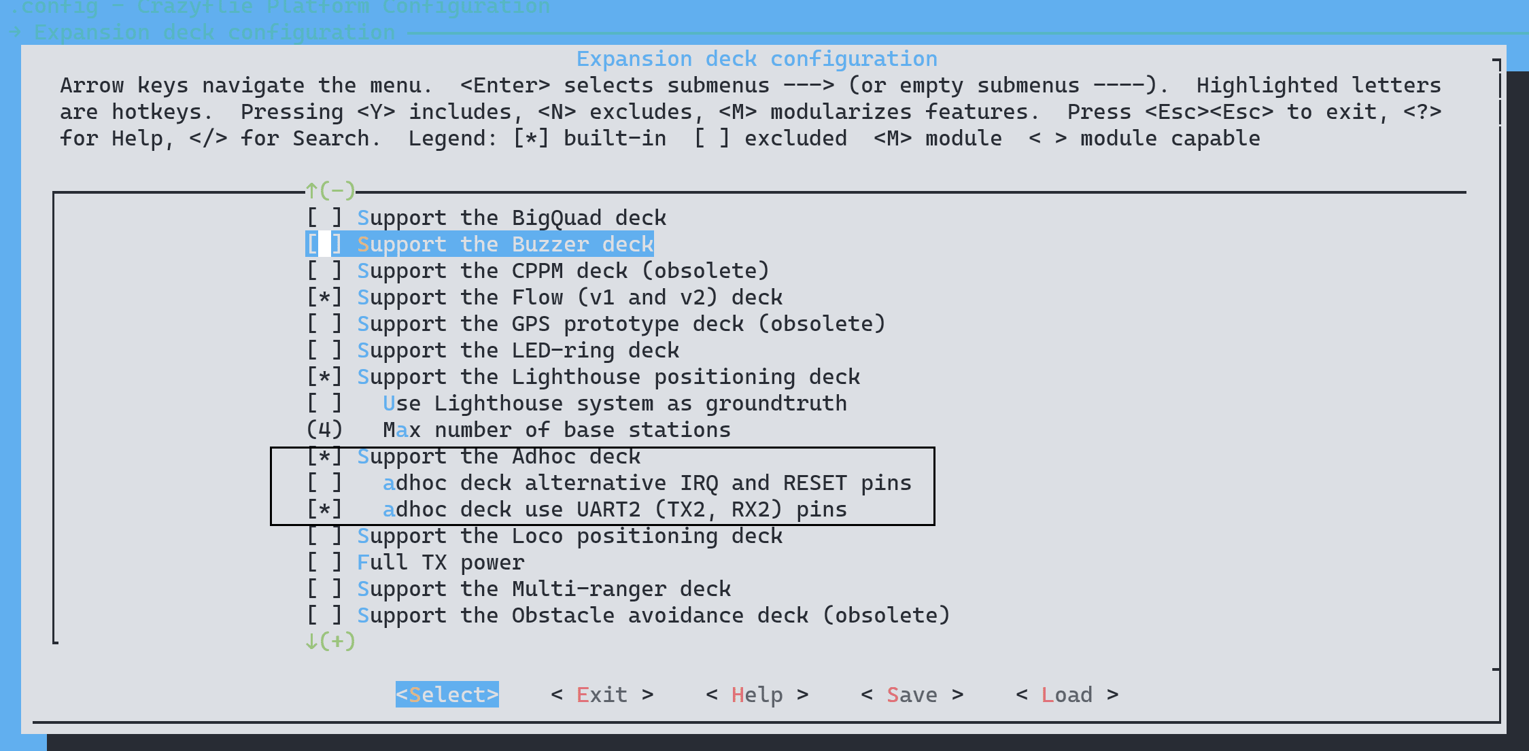Enable Support the CPPM deck (obsolete)
The height and width of the screenshot is (751, 1529).
(x=538, y=271)
